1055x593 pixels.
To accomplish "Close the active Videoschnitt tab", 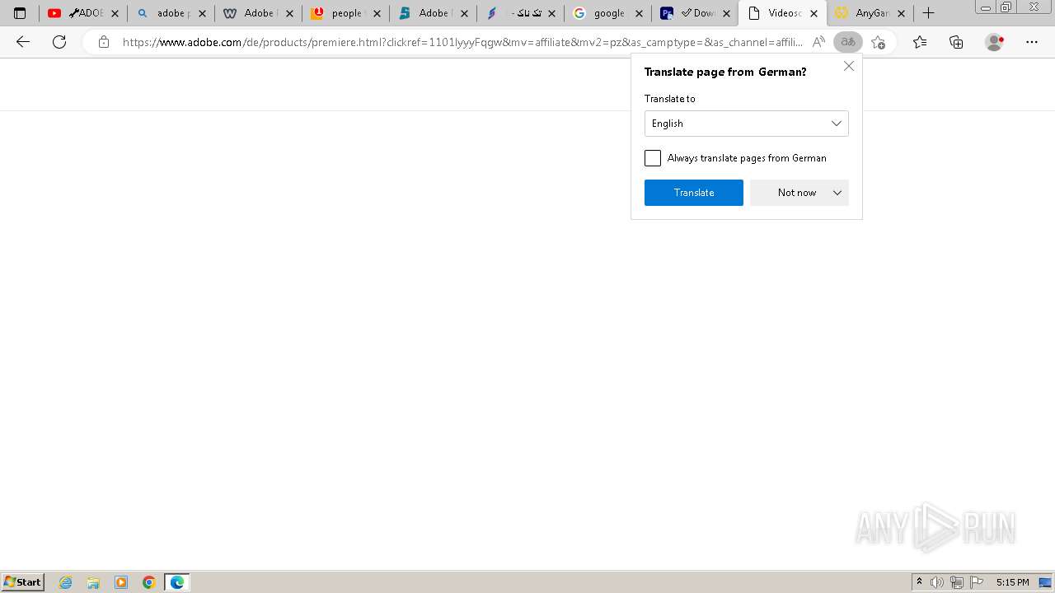I will (814, 13).
